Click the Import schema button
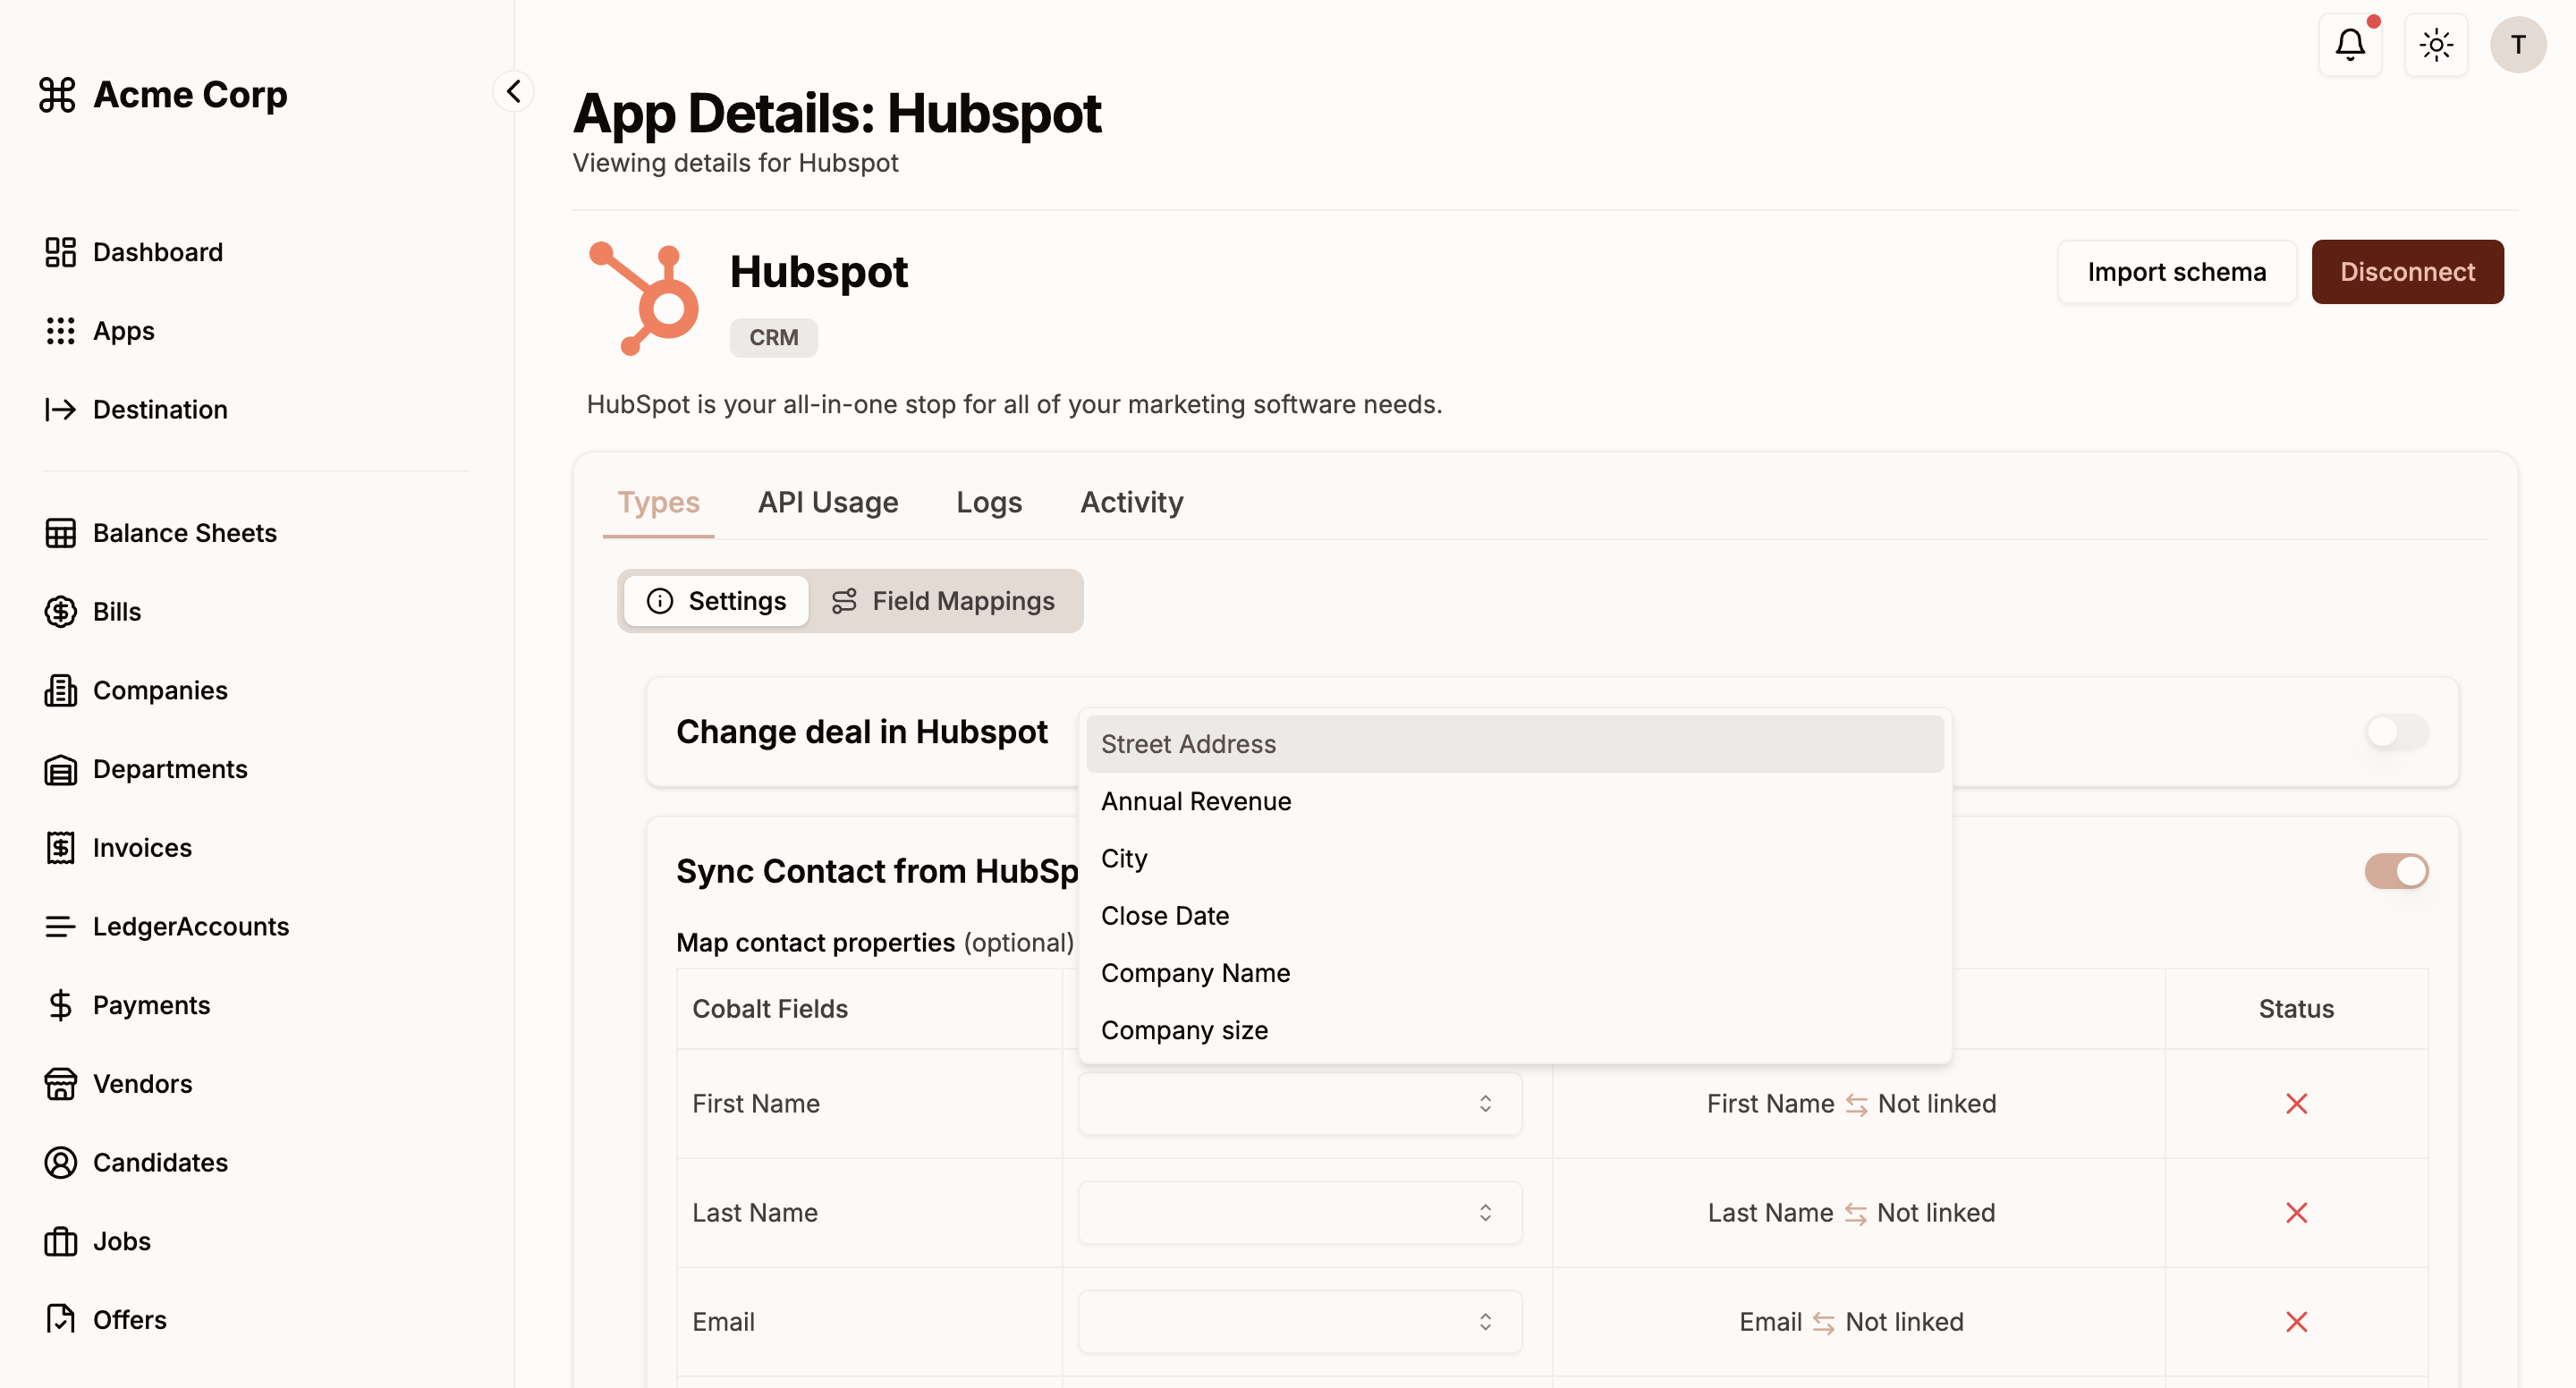Image resolution: width=2576 pixels, height=1388 pixels. (x=2176, y=272)
